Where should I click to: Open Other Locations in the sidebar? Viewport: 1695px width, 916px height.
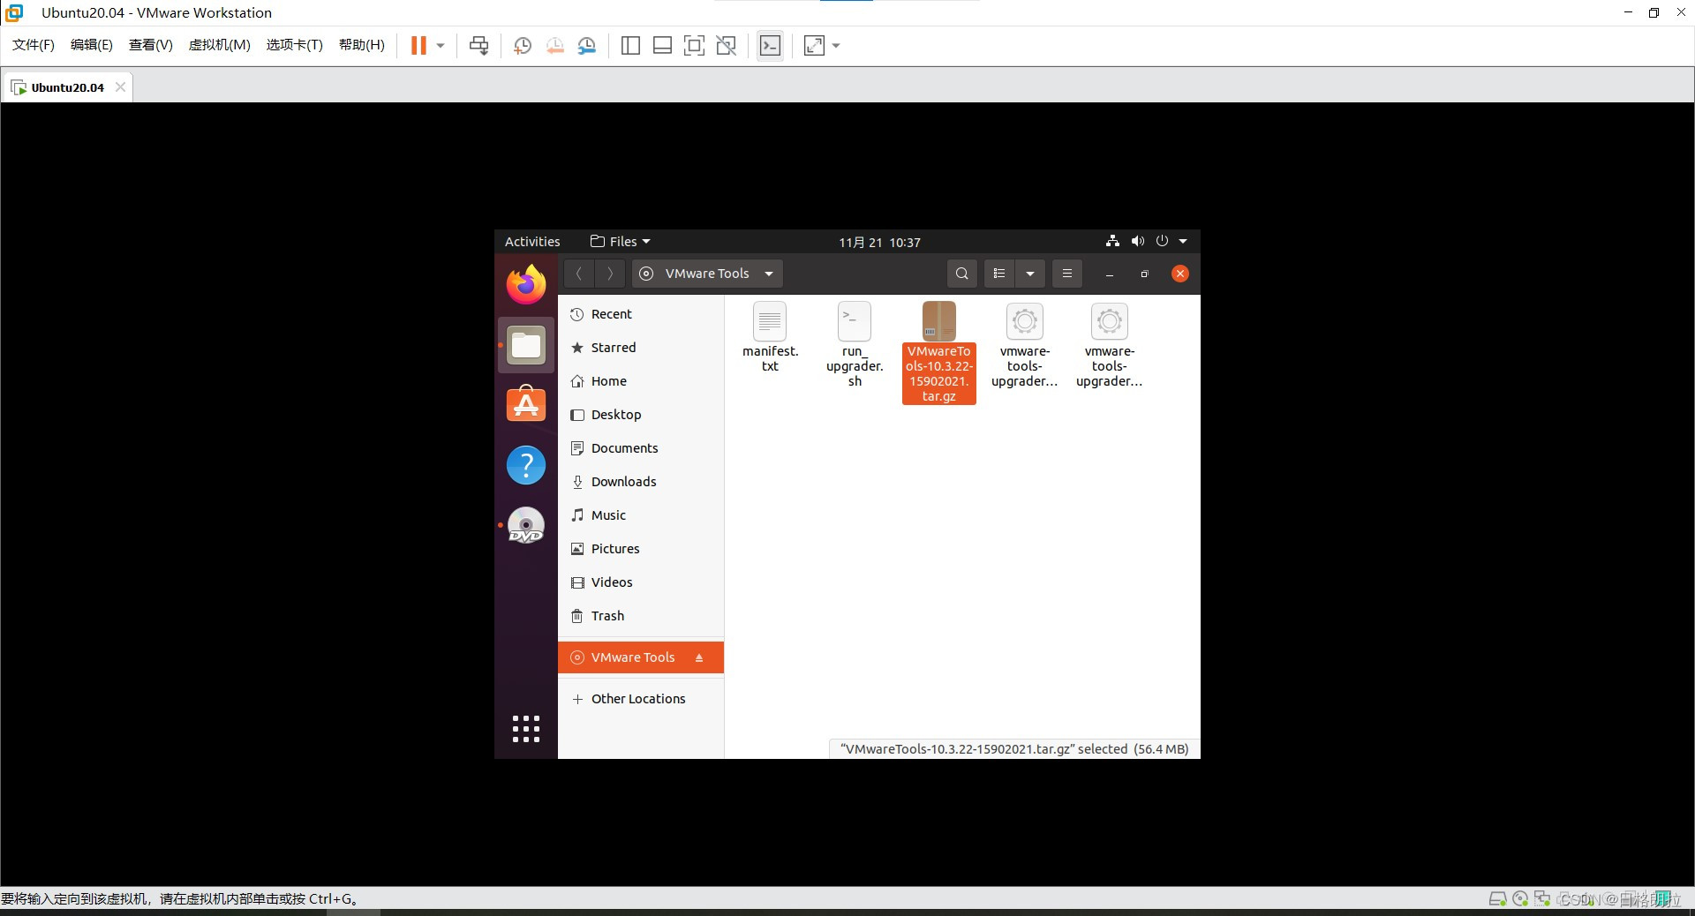click(x=641, y=699)
